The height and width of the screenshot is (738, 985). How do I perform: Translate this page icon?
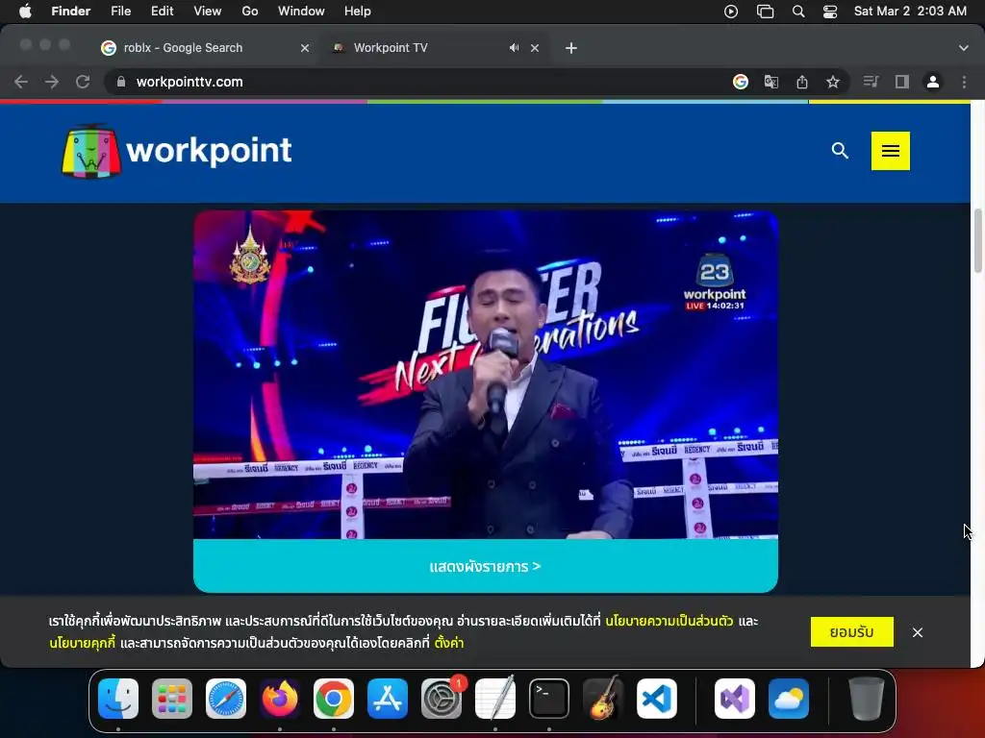tap(771, 82)
